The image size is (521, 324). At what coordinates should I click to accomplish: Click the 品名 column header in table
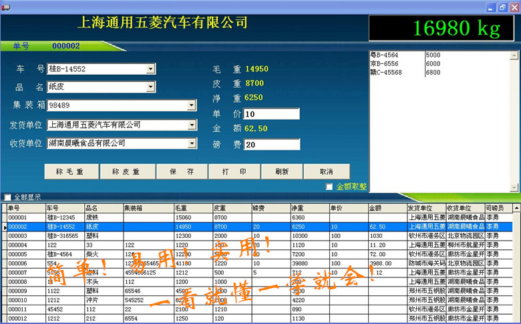[x=104, y=208]
